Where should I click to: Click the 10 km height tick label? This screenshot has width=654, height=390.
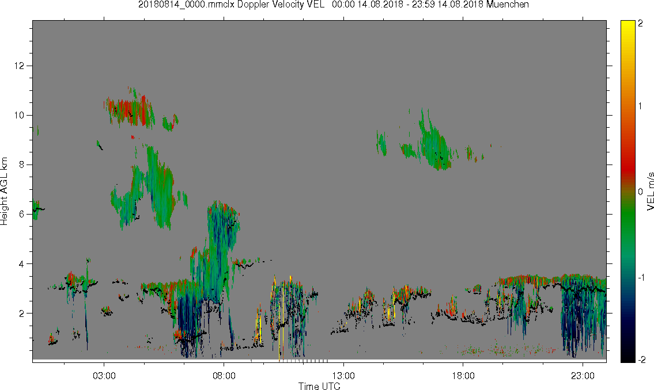19,115
